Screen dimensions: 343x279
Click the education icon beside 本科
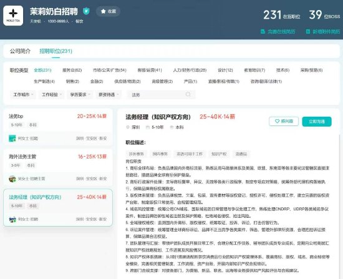coord(171,127)
